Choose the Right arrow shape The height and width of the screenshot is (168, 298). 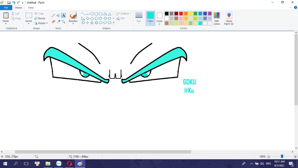pos(101,18)
